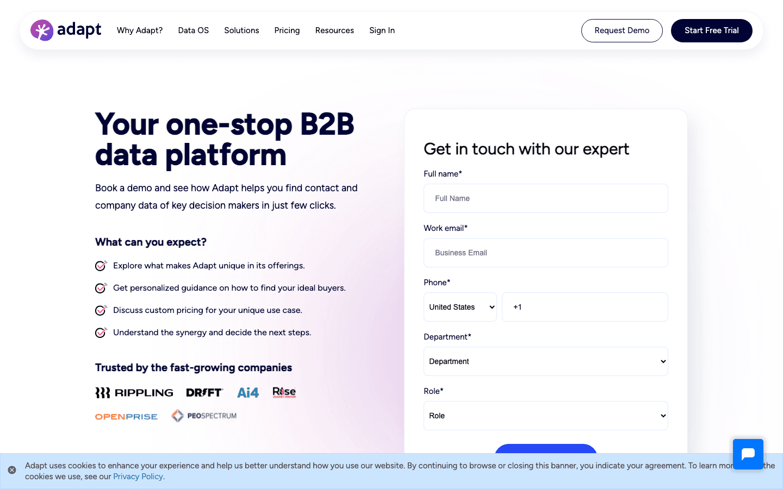Open the Department dropdown
Image resolution: width=783 pixels, height=489 pixels.
click(x=545, y=361)
